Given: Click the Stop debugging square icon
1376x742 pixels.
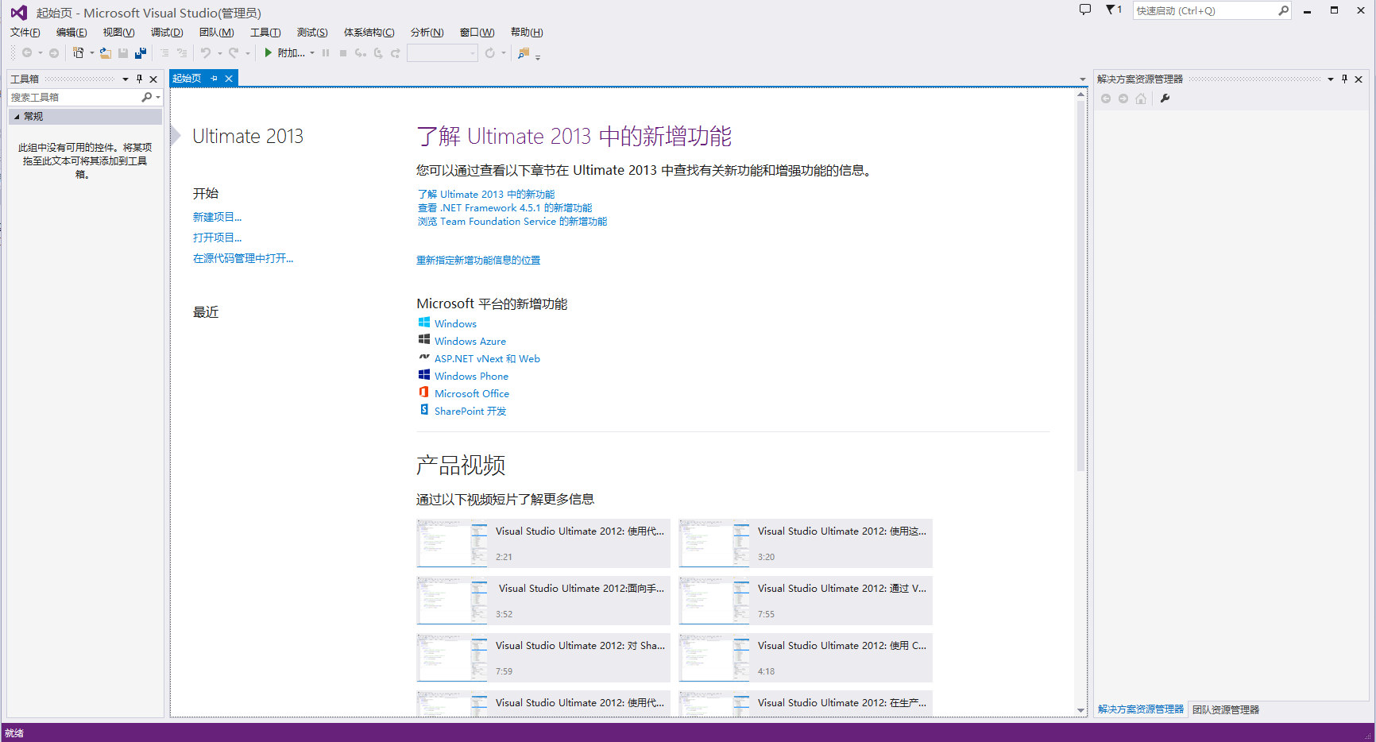Looking at the screenshot, I should pyautogui.click(x=343, y=53).
